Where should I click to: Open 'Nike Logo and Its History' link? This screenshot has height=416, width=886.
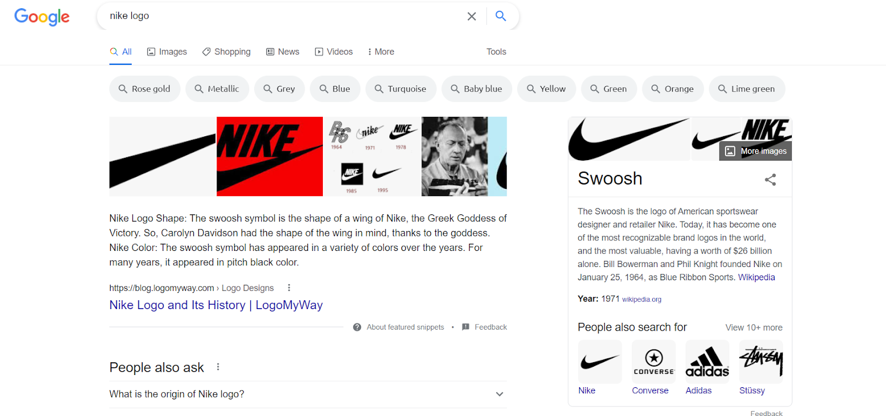pyautogui.click(x=216, y=305)
